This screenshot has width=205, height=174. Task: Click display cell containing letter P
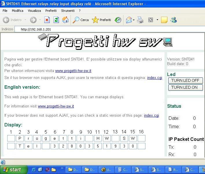pos(20,138)
